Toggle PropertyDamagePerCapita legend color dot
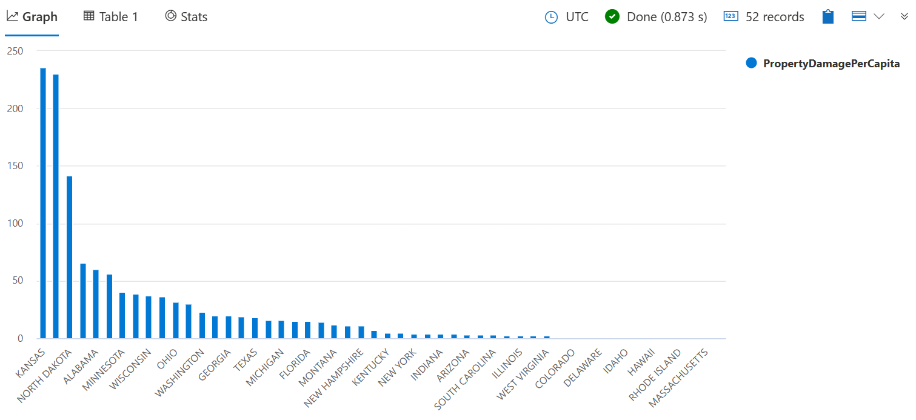Screen dimensions: 916x420 [752, 63]
